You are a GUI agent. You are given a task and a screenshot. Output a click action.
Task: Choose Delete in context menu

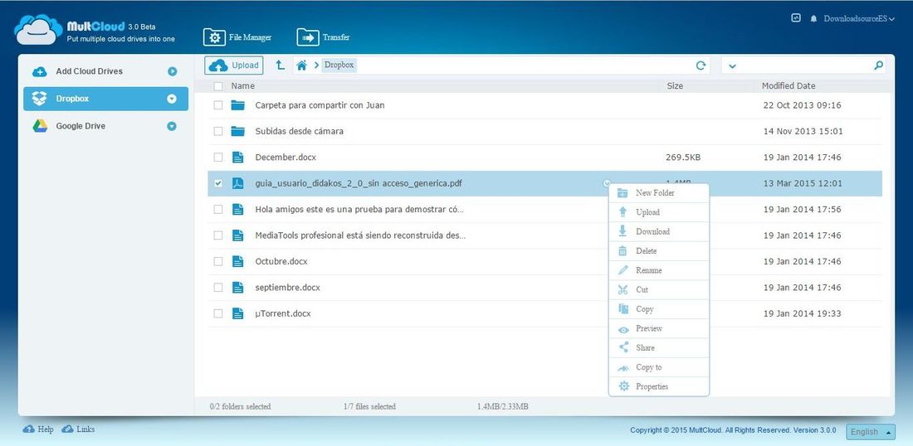658,251
